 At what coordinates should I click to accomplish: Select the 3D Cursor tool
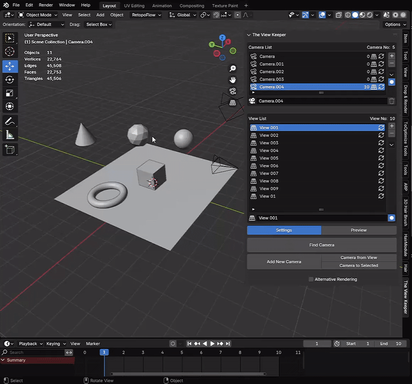(x=10, y=52)
